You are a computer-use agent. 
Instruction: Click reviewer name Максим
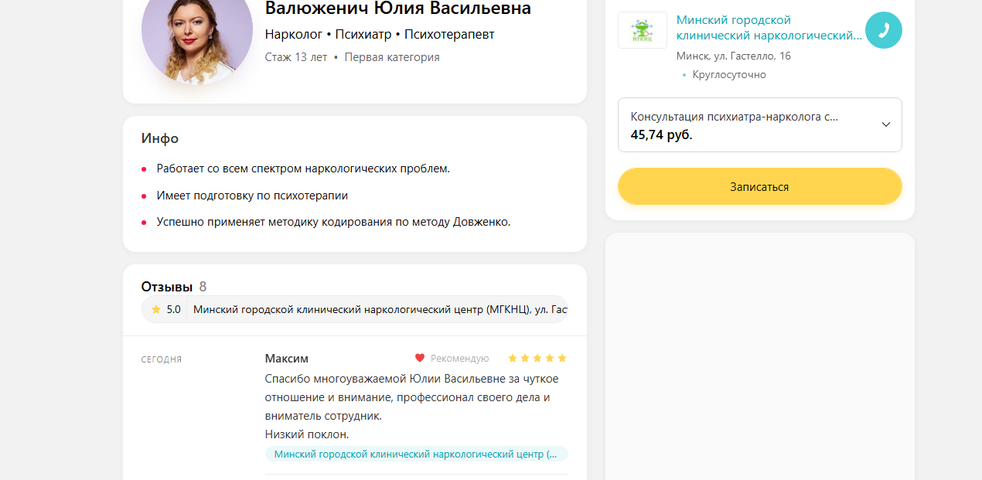coord(287,359)
